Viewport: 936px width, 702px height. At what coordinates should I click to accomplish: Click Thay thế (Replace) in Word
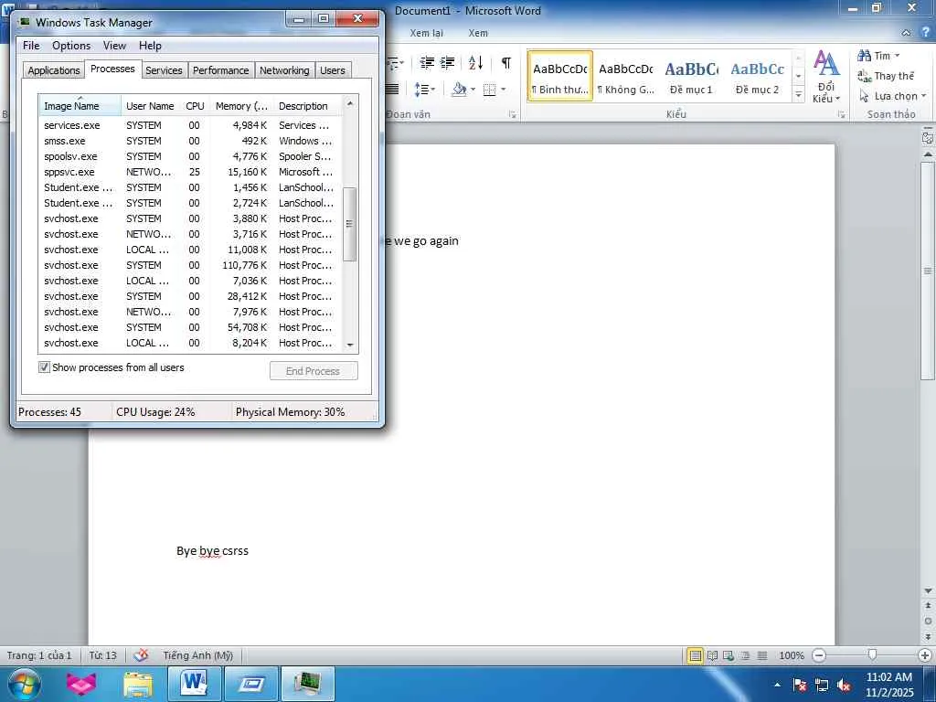tap(886, 76)
